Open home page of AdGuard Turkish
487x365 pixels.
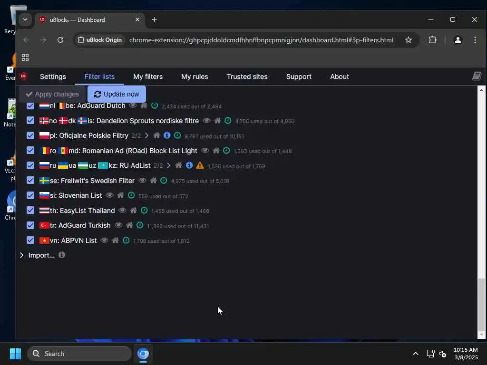pyautogui.click(x=129, y=225)
